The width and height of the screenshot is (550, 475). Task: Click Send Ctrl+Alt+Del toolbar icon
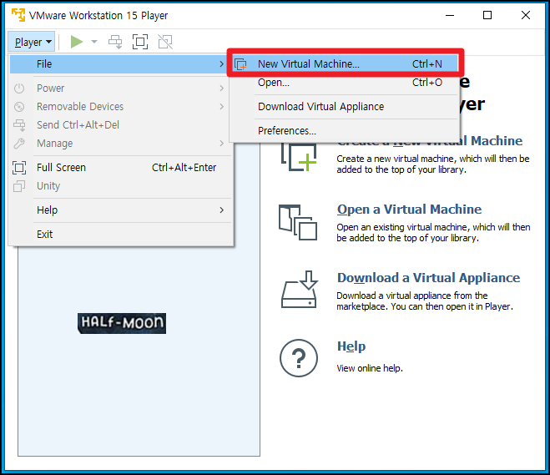pyautogui.click(x=115, y=42)
